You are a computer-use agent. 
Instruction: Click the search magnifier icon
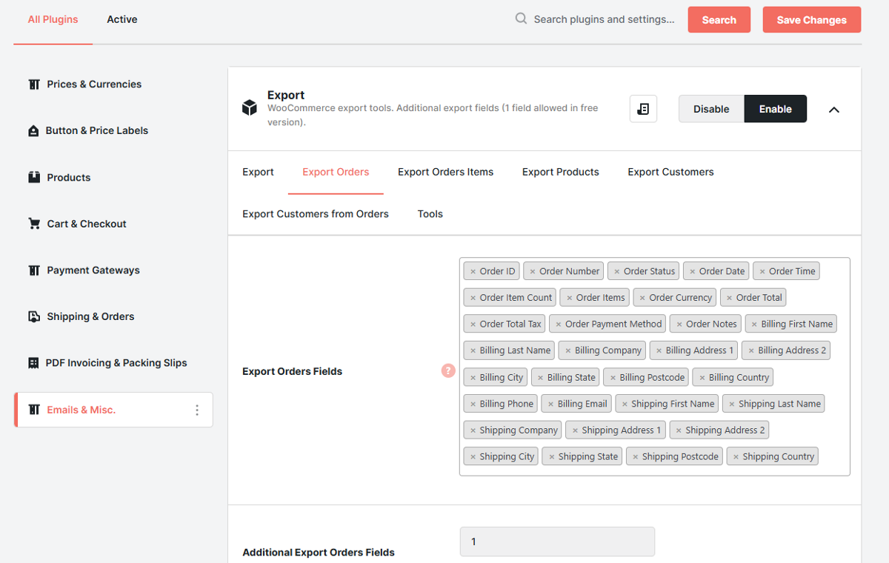tap(522, 19)
